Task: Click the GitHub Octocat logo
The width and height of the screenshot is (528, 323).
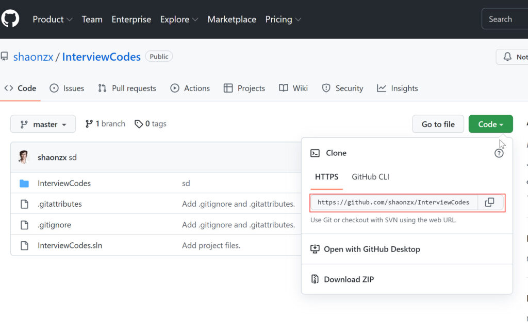Action: point(10,19)
